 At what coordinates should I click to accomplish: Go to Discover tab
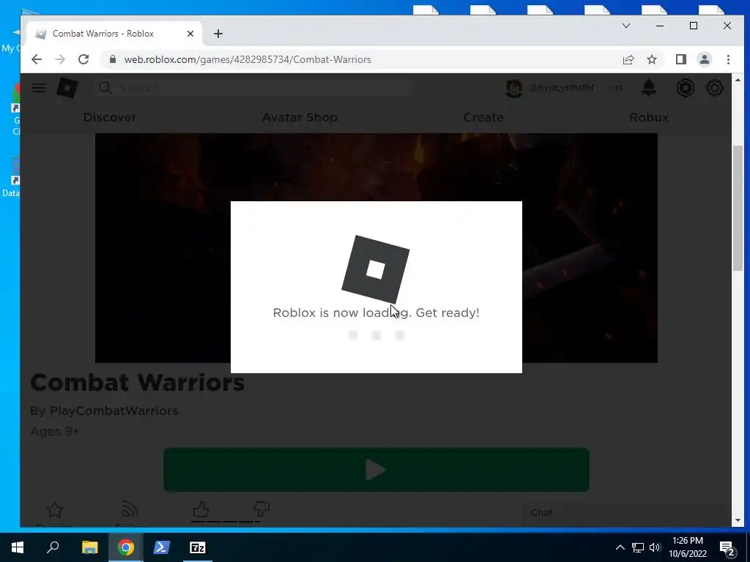pos(110,117)
